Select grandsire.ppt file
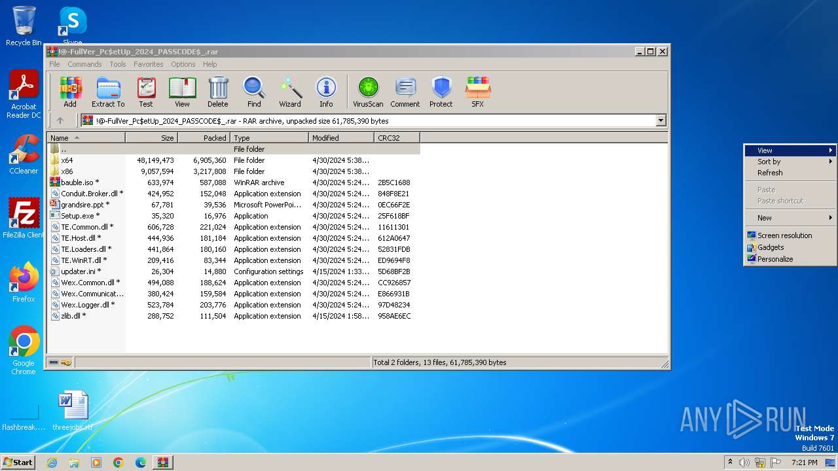The height and width of the screenshot is (471, 838). (234, 205)
